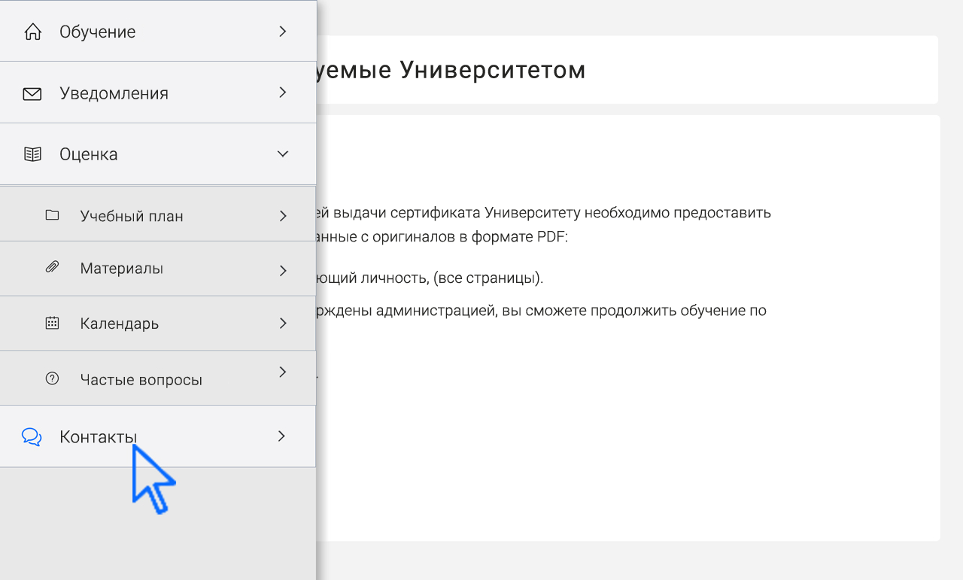
Task: Open Контакты chevron arrow
Action: 281,436
